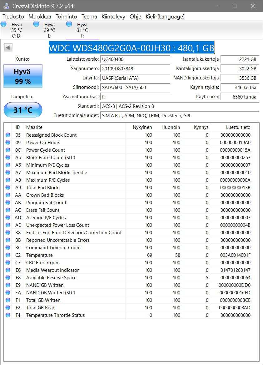The width and height of the screenshot is (263, 365).
Task: Close the CrystalDiskInfo window
Action: tap(253, 6)
